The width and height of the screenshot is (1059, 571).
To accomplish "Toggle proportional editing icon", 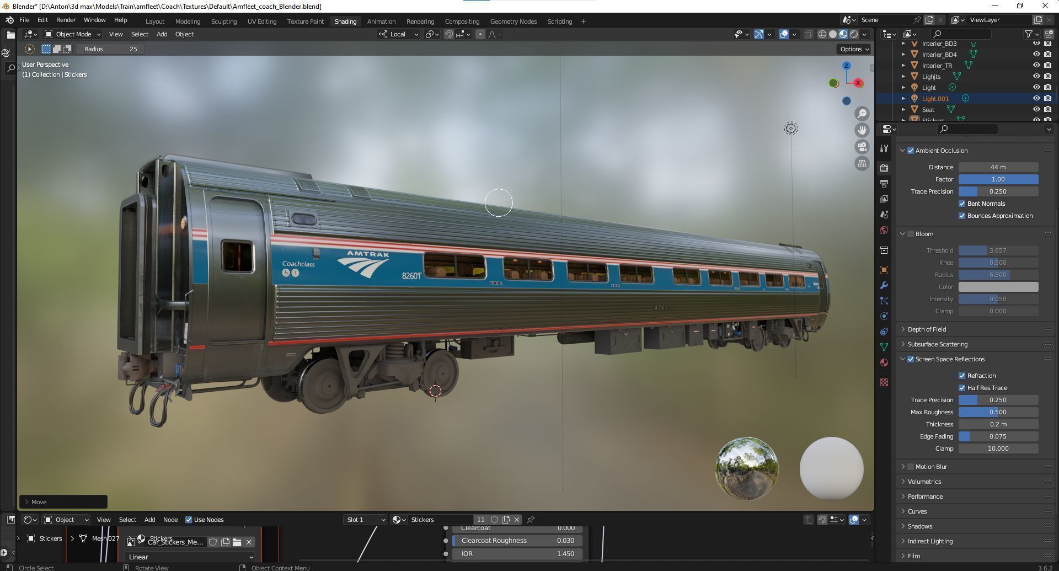I will [x=480, y=34].
